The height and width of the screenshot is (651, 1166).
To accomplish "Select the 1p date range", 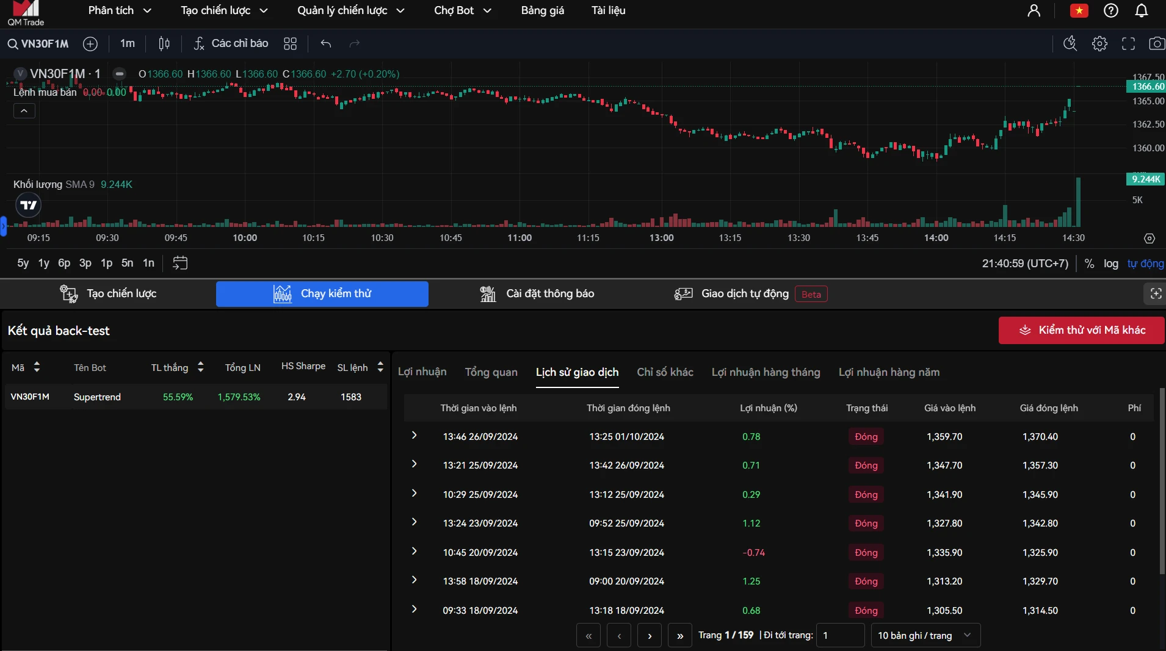I will coord(107,263).
